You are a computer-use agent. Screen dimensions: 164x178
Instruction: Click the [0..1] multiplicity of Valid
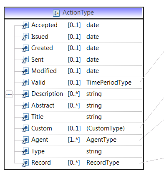[x=74, y=83]
